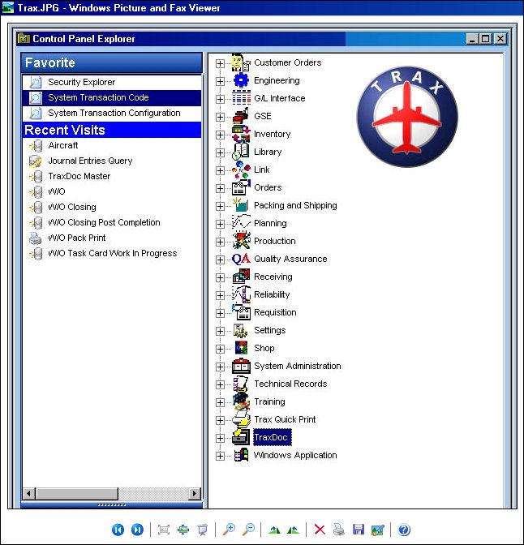Open System Transaction Configuration favorite

pos(112,114)
